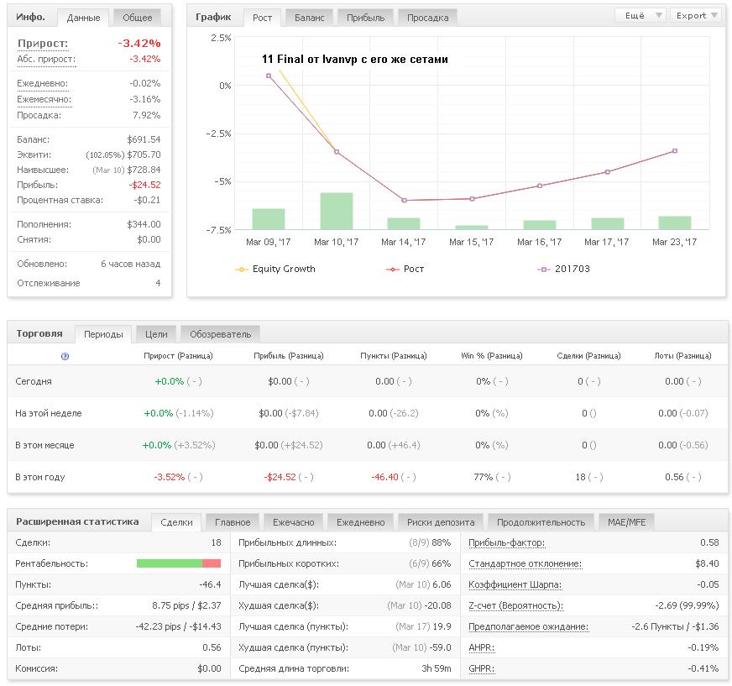Click Ежемесячно label
The width and height of the screenshot is (732, 686).
[x=44, y=99]
